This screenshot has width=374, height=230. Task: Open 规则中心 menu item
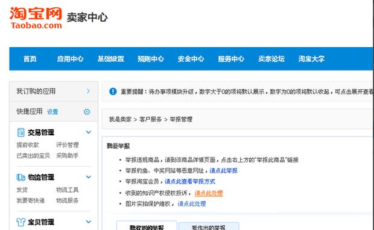(x=151, y=59)
